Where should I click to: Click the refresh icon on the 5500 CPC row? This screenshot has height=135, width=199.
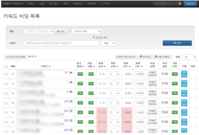point(71,130)
